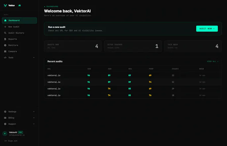Expand the Billing submenu chevron
Image resolution: width=227 pixels, height=146 pixels.
click(x=34, y=118)
